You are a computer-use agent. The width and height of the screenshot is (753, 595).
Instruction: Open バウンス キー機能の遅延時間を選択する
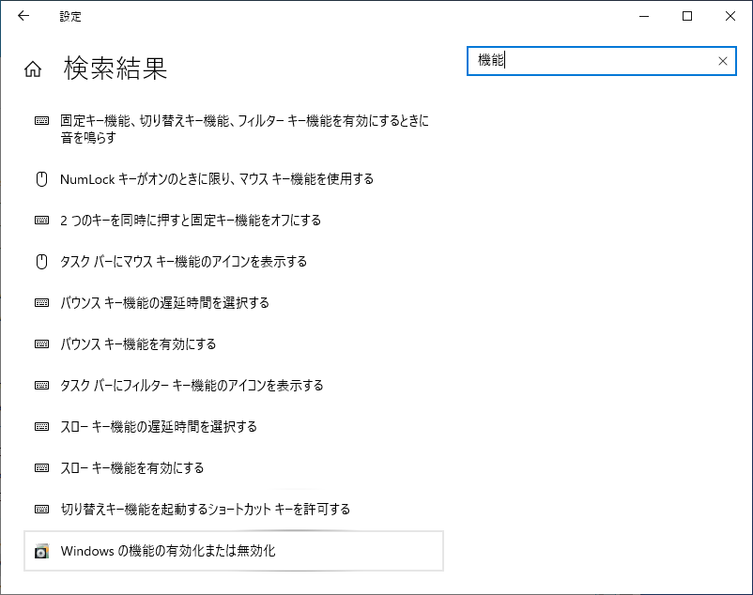coord(164,303)
